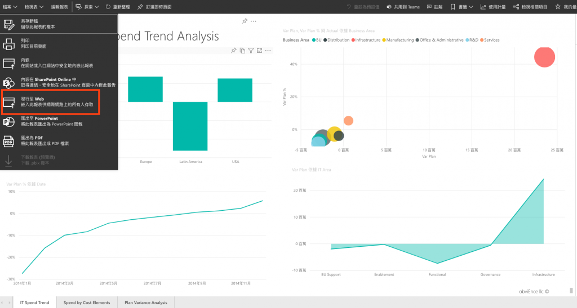Click the large red Infrastructure bubble
Screen dimensions: 577x308
point(544,57)
